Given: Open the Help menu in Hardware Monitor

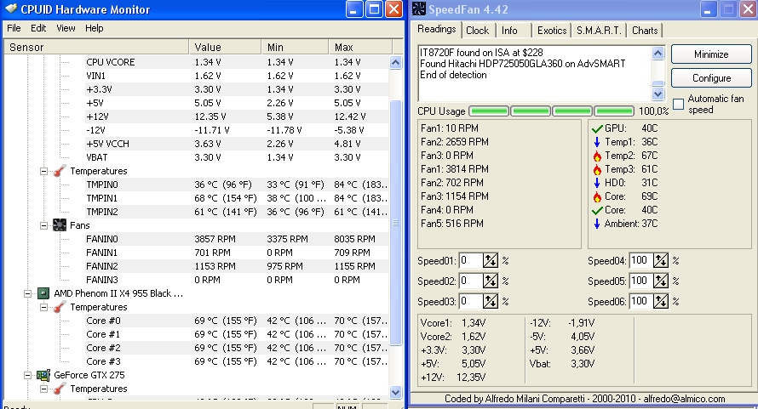Looking at the screenshot, I should (95, 28).
